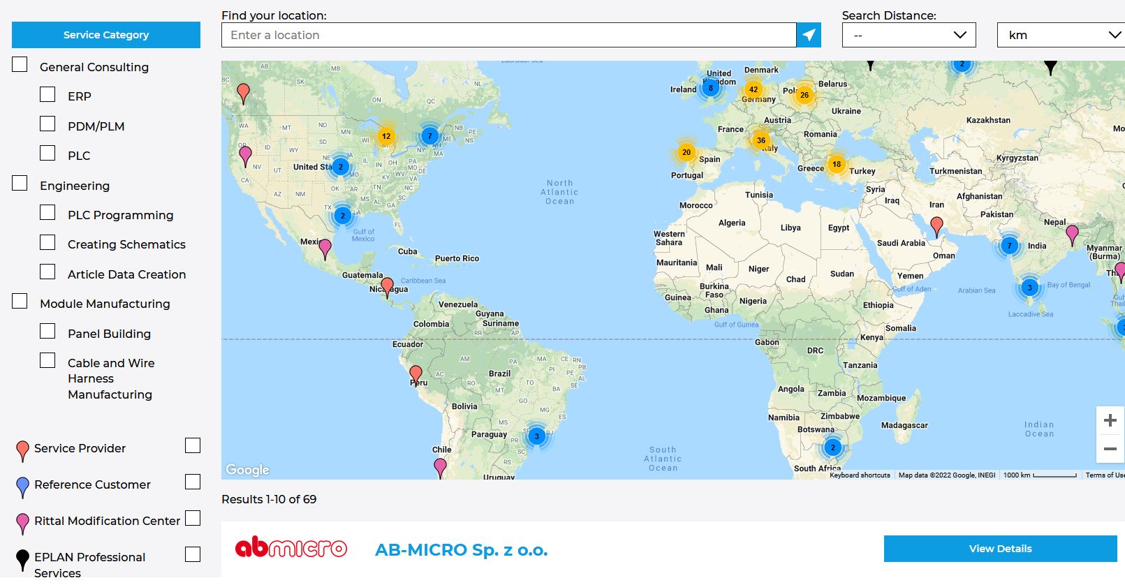This screenshot has width=1125, height=585.
Task: Toggle the Service Provider filter checkbox
Action: [x=193, y=446]
